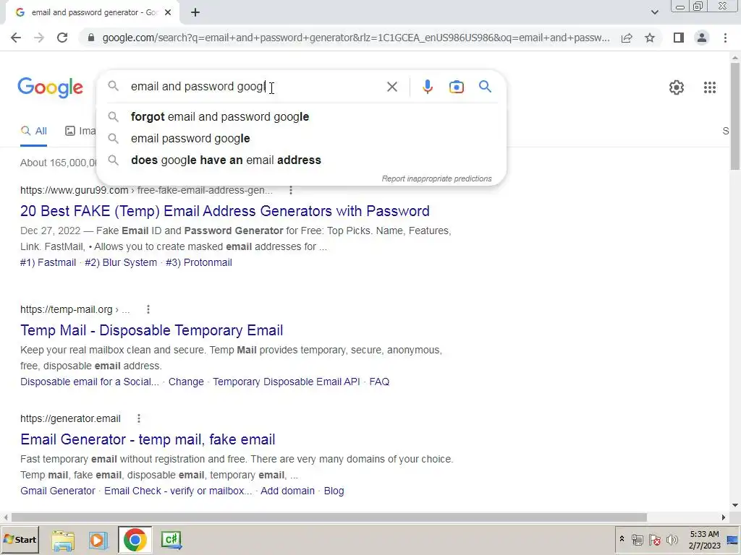741x555 pixels.
Task: Click the address bar URL
Action: [356, 38]
